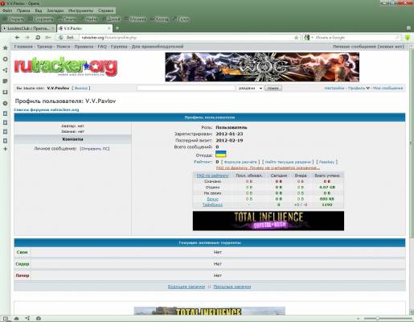Open the forum search type dropdown
Image resolution: width=414 pixels, height=322 pixels.
coord(250,88)
